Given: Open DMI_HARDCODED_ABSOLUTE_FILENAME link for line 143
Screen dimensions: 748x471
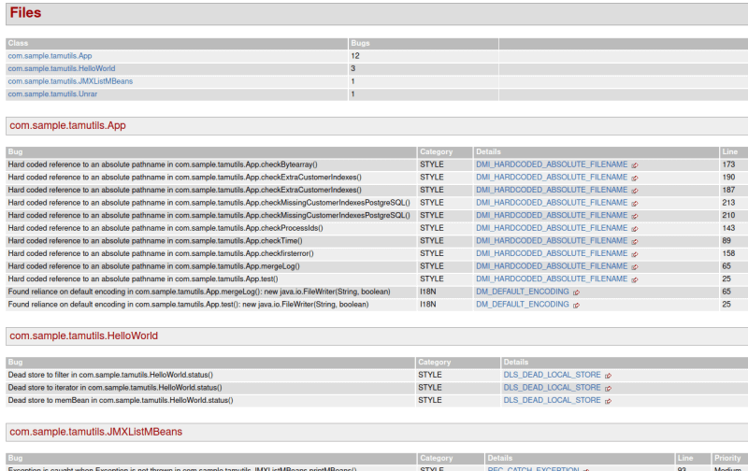Looking at the screenshot, I should [552, 228].
